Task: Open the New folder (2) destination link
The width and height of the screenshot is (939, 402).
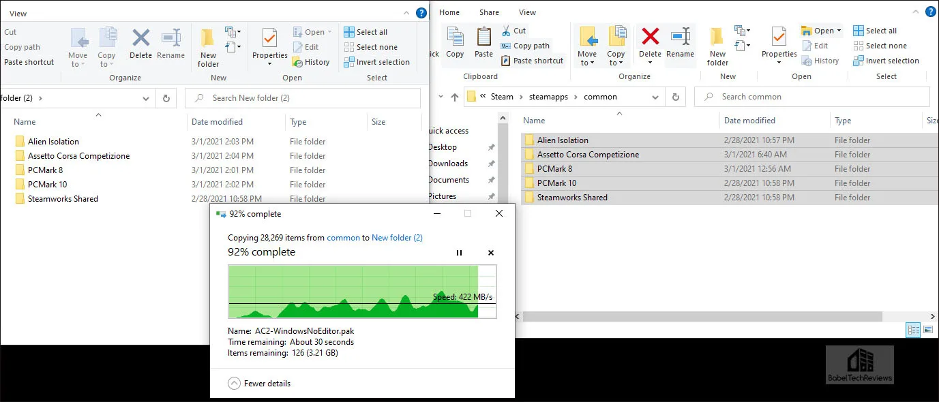Action: click(x=397, y=238)
